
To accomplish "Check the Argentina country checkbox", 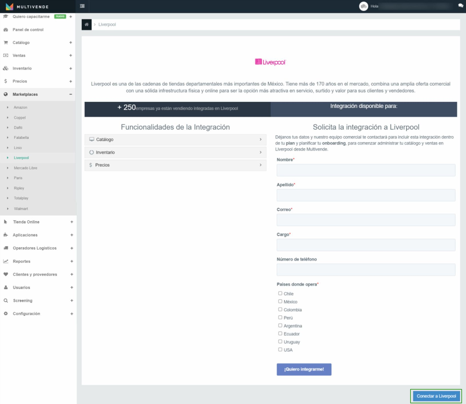I will [x=280, y=326].
